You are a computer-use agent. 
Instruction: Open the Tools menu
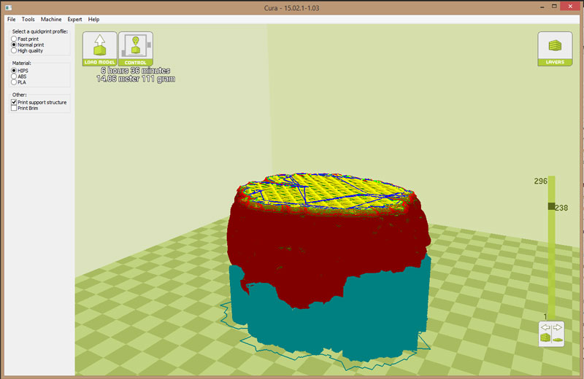coord(28,19)
